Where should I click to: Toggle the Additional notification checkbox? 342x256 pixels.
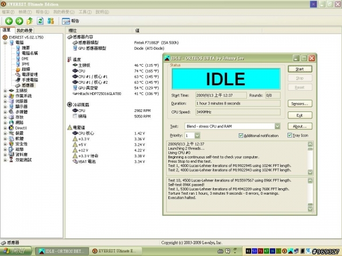pyautogui.click(x=241, y=135)
